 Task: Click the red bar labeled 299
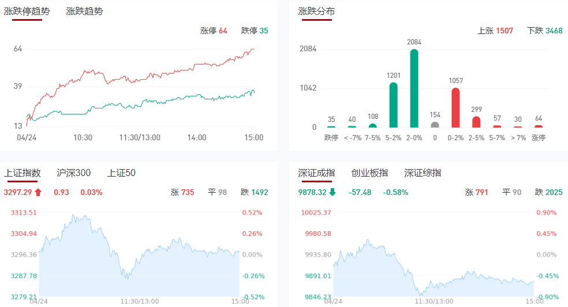coord(476,122)
